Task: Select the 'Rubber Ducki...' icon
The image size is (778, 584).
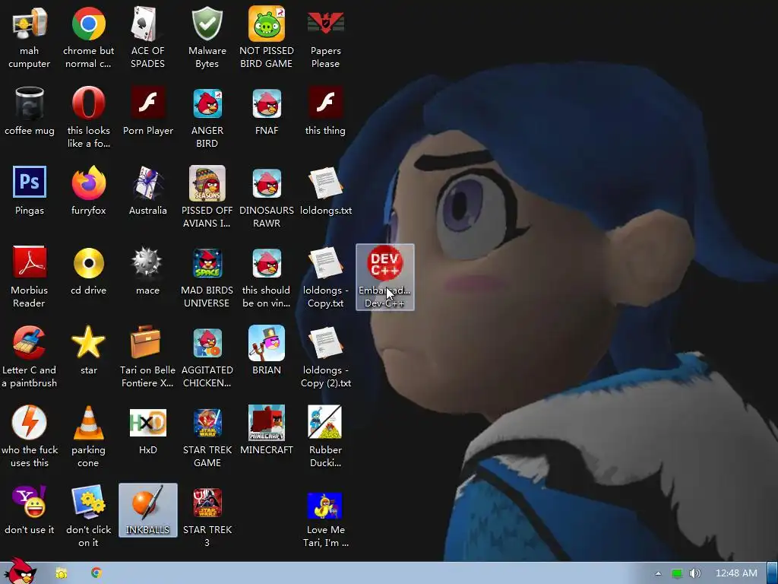Action: click(325, 437)
